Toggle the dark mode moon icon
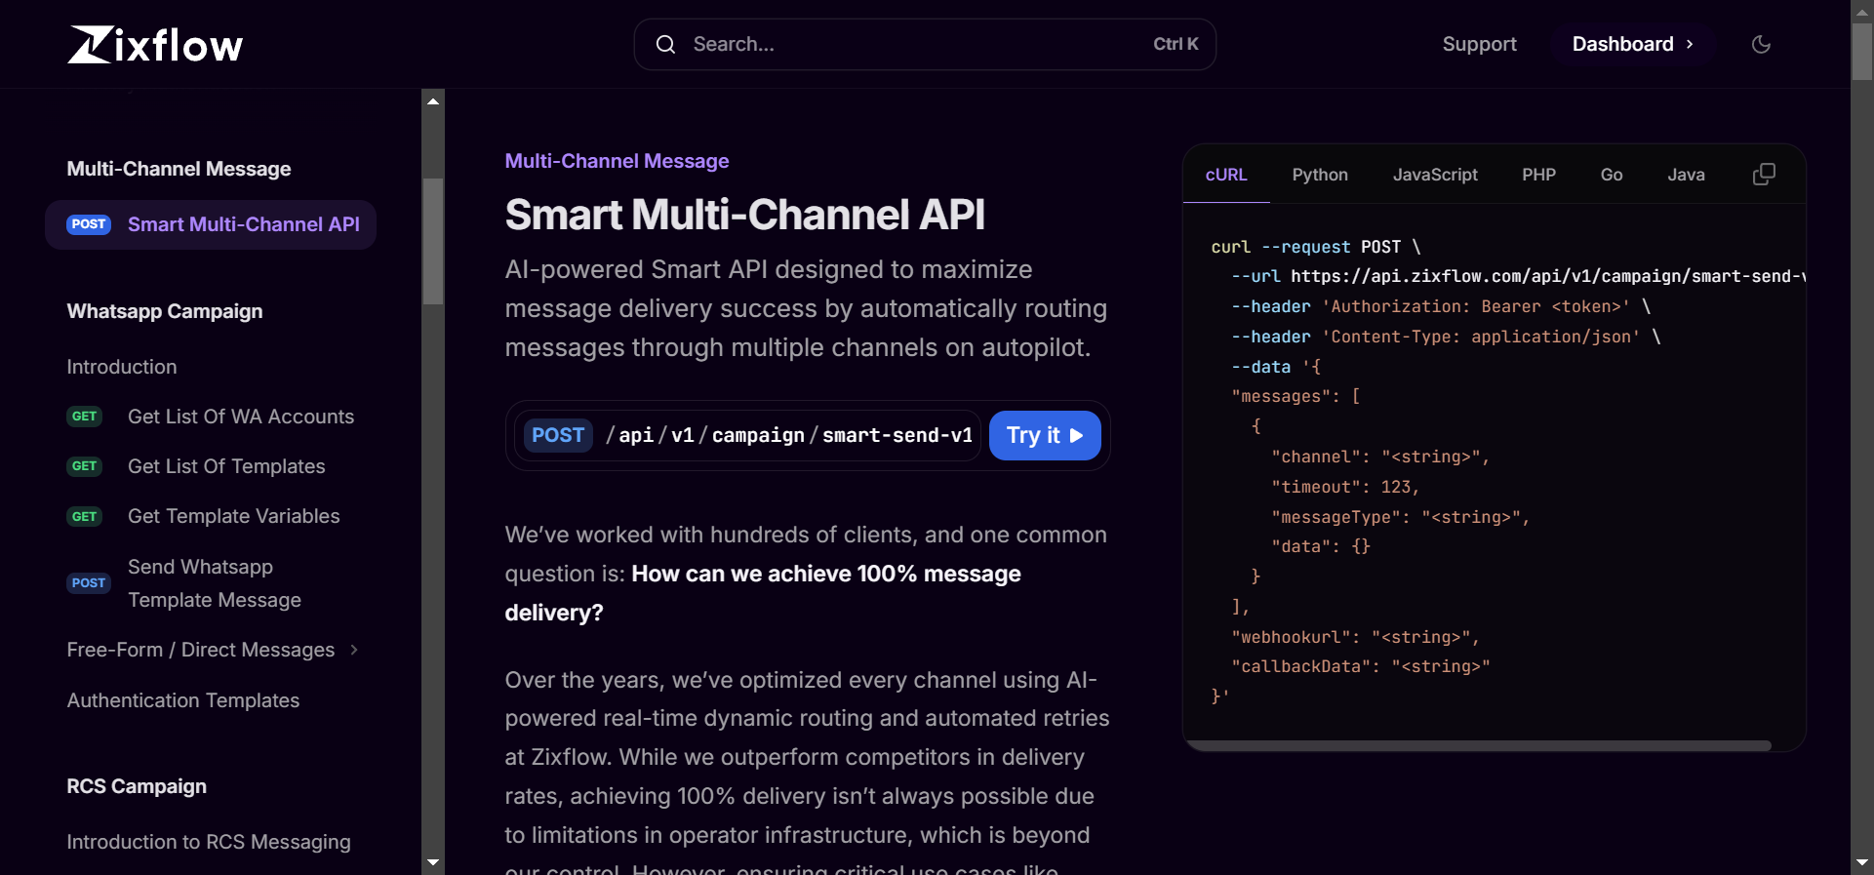The image size is (1874, 875). pyautogui.click(x=1761, y=44)
